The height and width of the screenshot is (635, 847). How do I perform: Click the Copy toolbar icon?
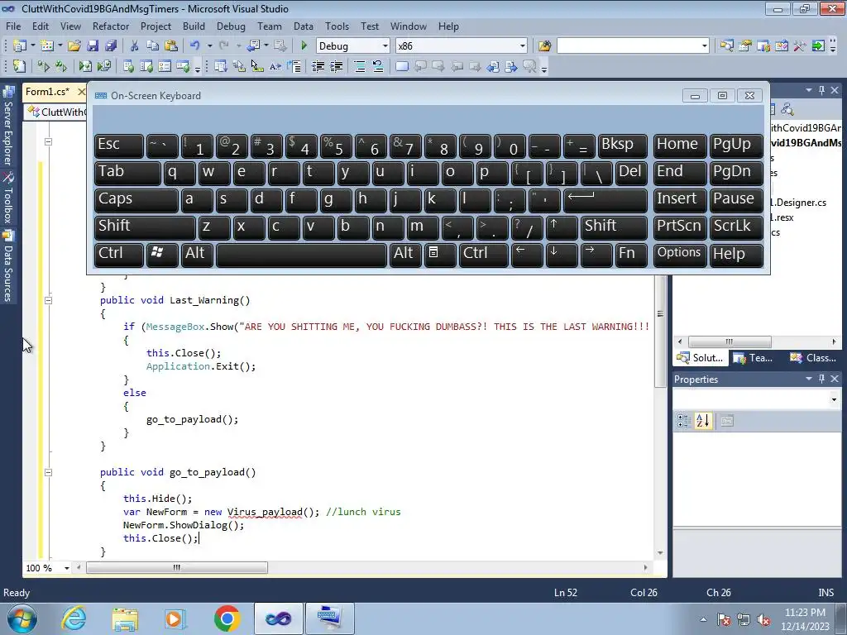153,46
